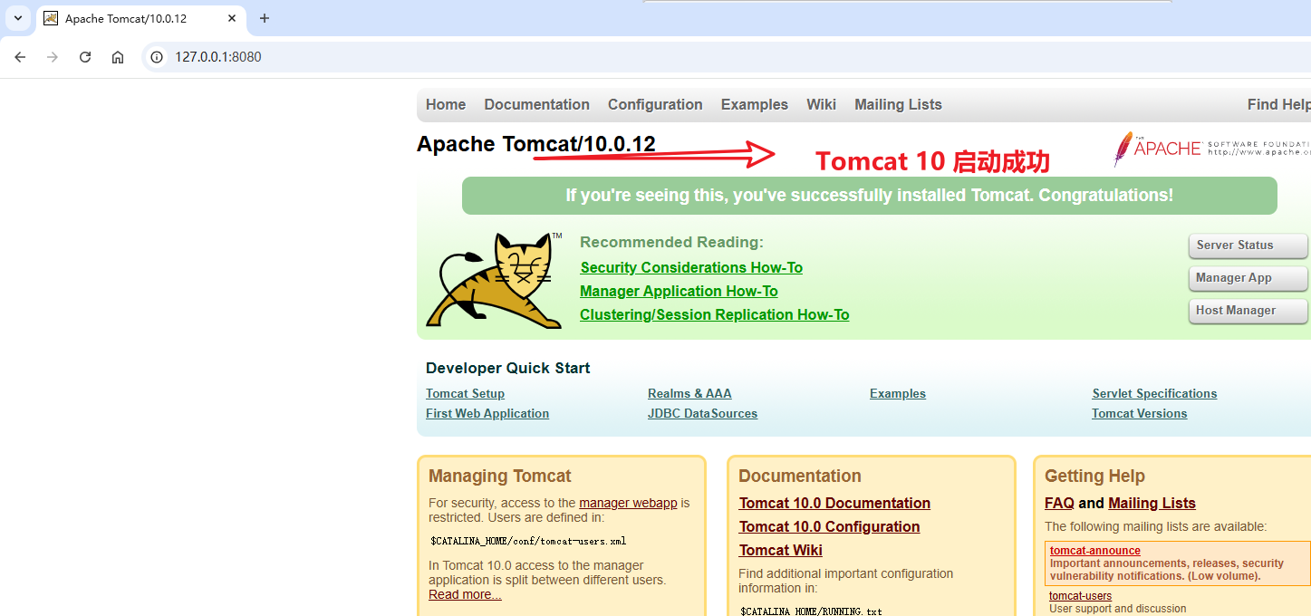The image size is (1311, 616).
Task: Open the JDBC DataSources link
Action: click(702, 413)
